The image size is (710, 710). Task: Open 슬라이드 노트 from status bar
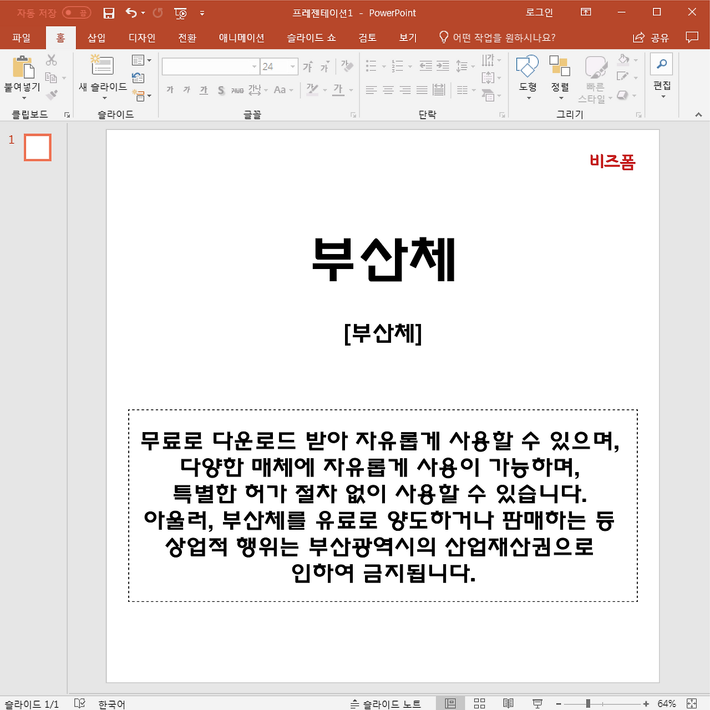coord(387,703)
